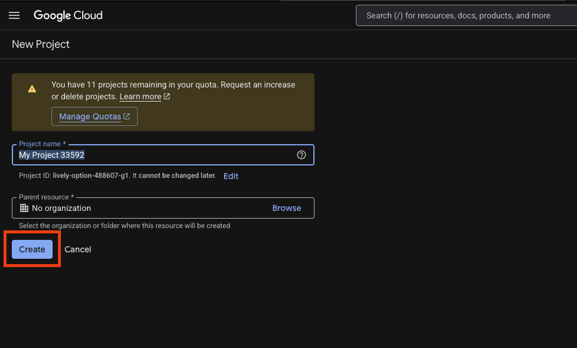The height and width of the screenshot is (348, 577).
Task: Click external link icon in Manage Quotas
Action: pyautogui.click(x=127, y=116)
